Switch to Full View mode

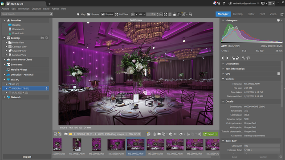point(122,14)
